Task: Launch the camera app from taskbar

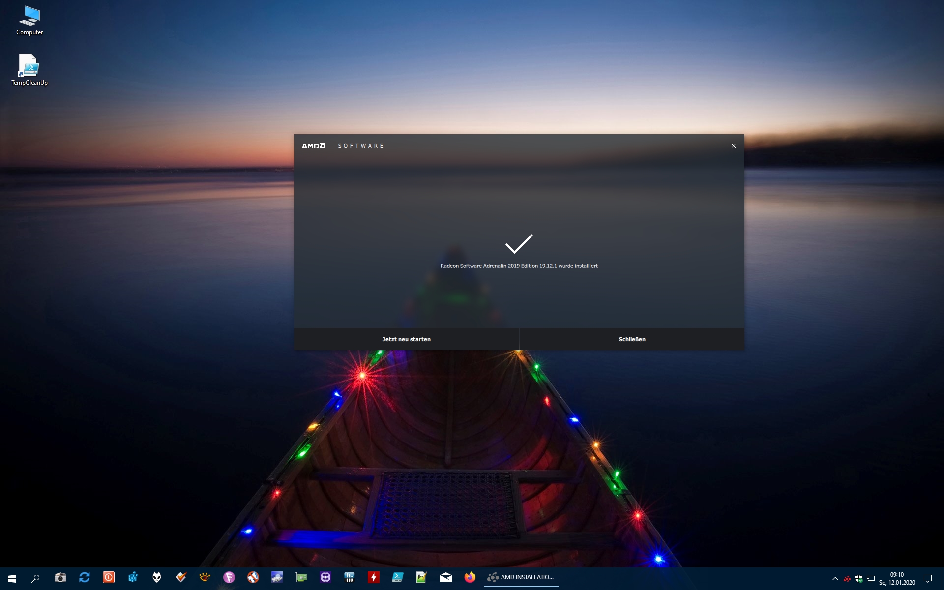Action: pos(60,578)
